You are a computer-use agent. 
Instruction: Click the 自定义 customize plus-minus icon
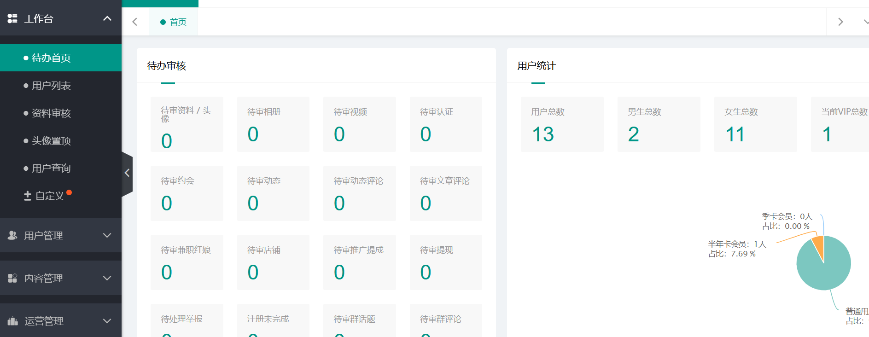(28, 196)
